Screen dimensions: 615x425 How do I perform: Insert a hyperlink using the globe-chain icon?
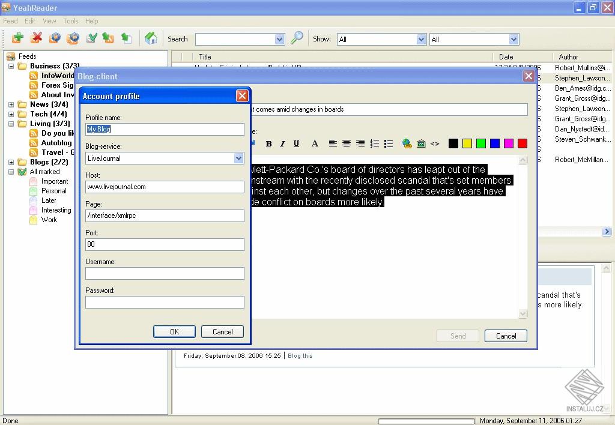click(407, 143)
